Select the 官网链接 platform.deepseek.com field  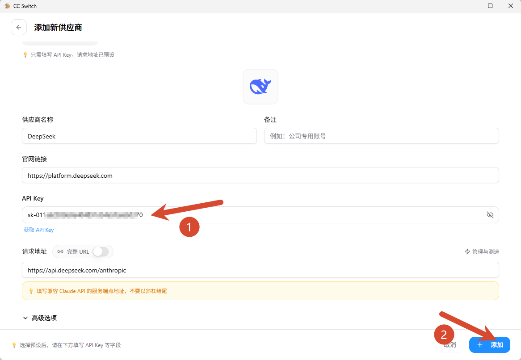[x=260, y=175]
